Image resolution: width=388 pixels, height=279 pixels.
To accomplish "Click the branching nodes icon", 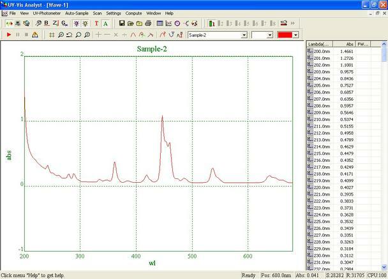I will coord(186,24).
